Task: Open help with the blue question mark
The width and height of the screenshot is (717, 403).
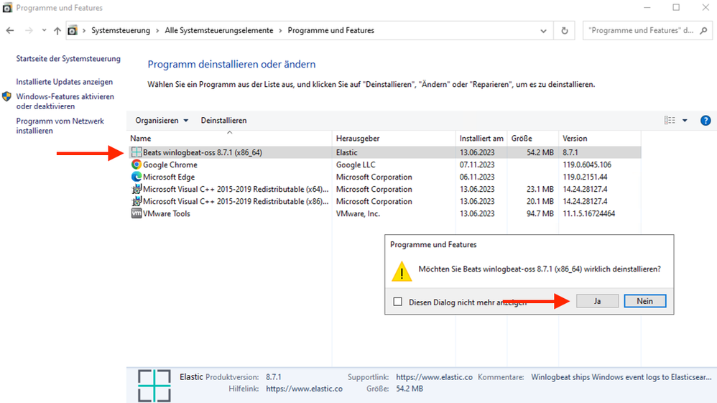Action: 706,120
